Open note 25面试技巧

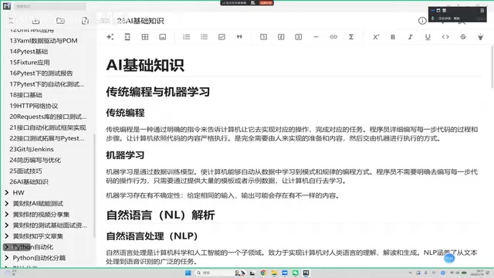pos(25,171)
